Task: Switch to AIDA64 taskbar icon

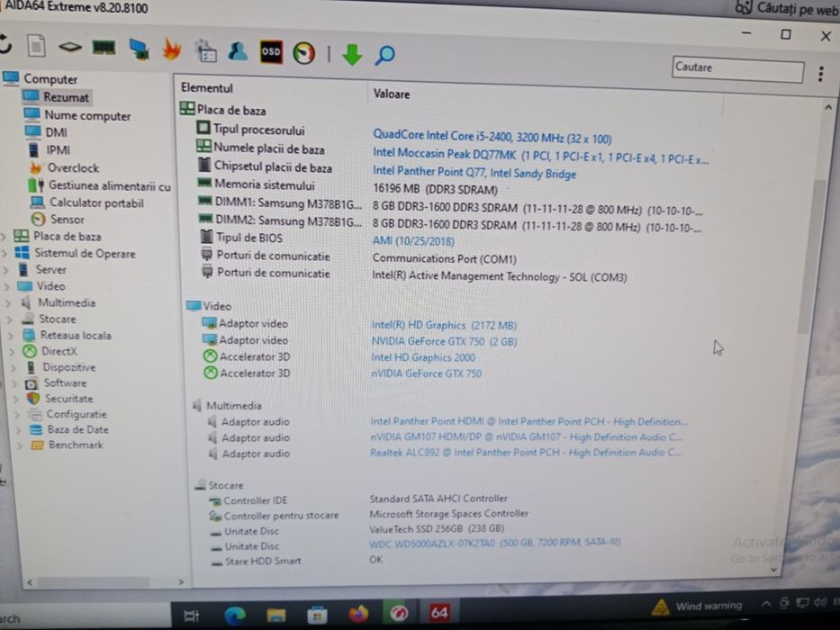Action: 438,612
